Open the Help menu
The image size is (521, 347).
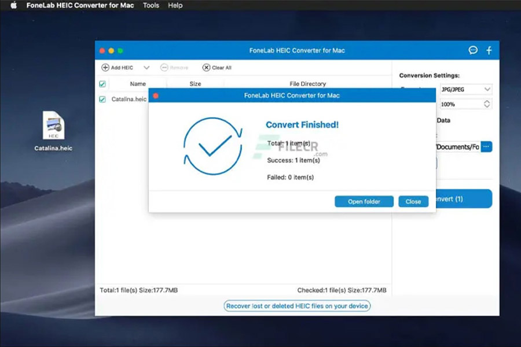click(175, 5)
